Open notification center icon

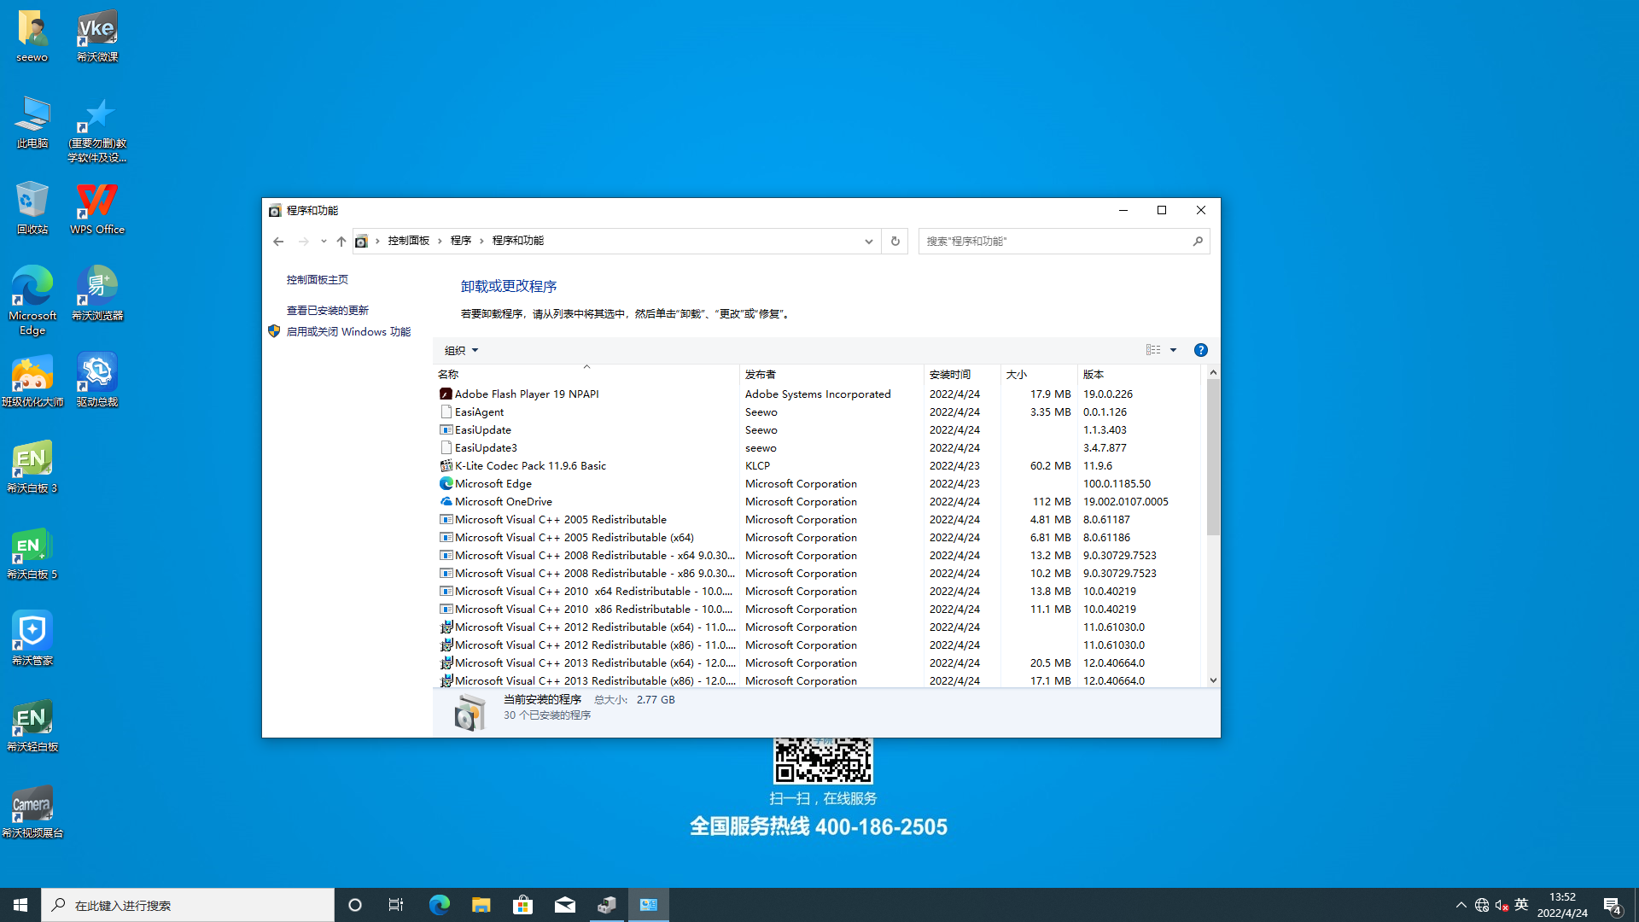pos(1612,905)
